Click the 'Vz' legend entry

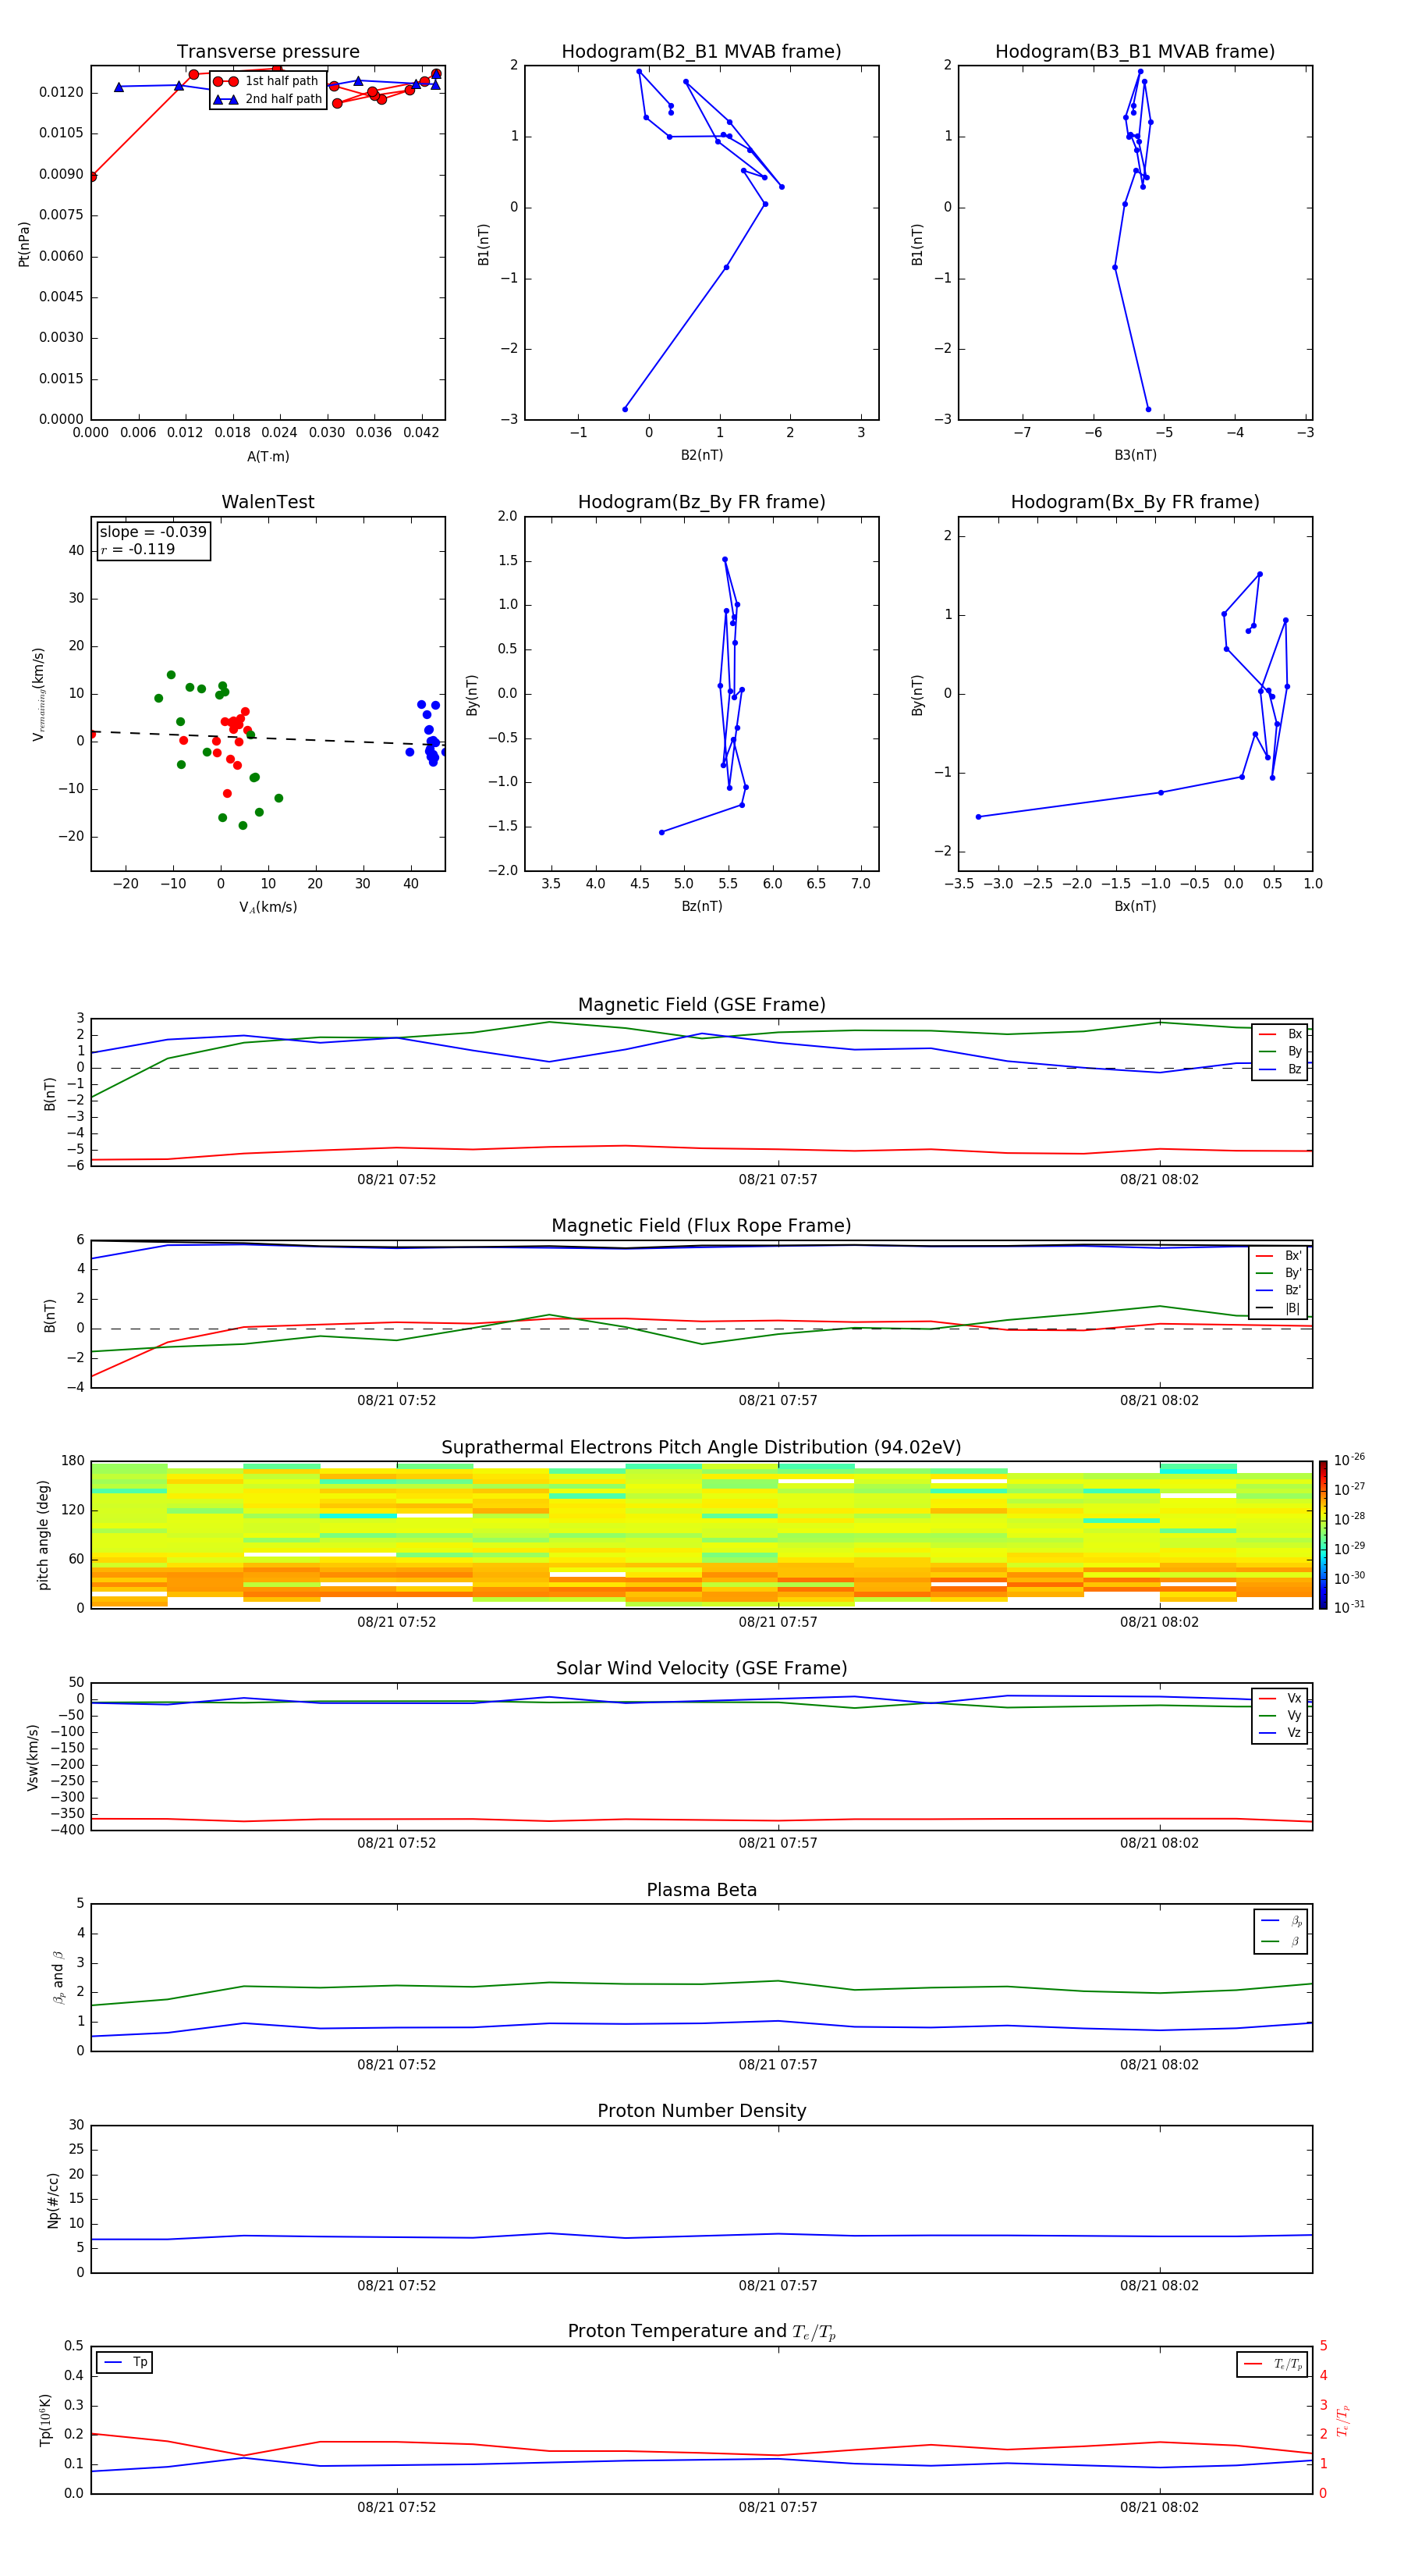pyautogui.click(x=1281, y=1733)
